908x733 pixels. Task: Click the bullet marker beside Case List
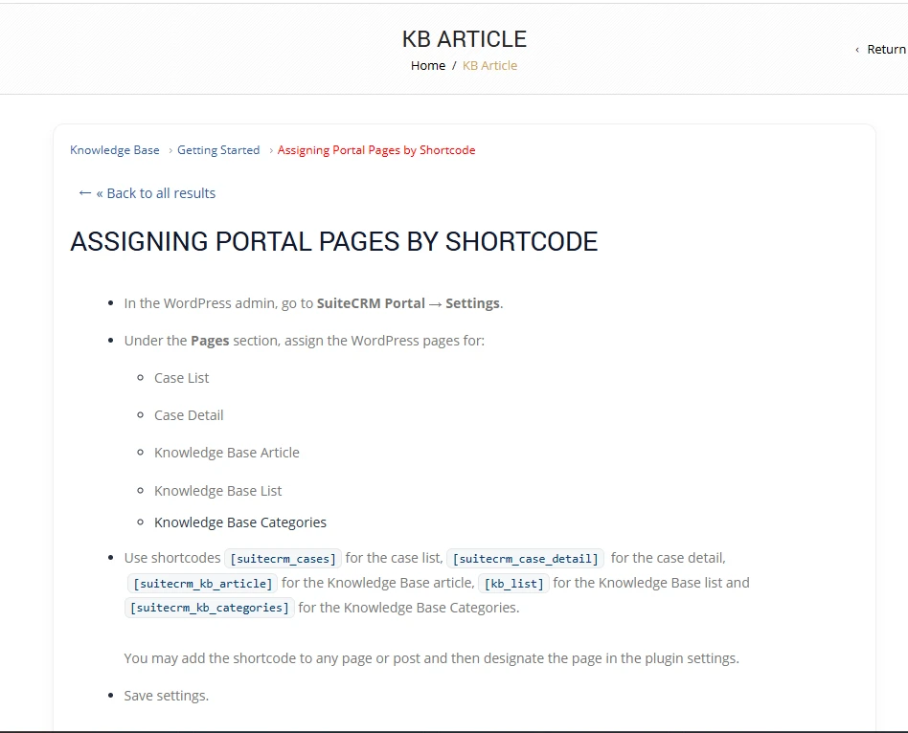click(140, 378)
